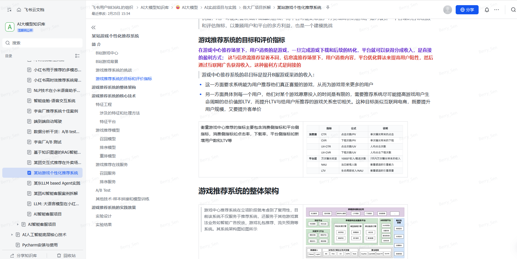Expand the AI人工智能底层核心技术 tree node
Screen dimensions: 517x259
tap(12, 235)
